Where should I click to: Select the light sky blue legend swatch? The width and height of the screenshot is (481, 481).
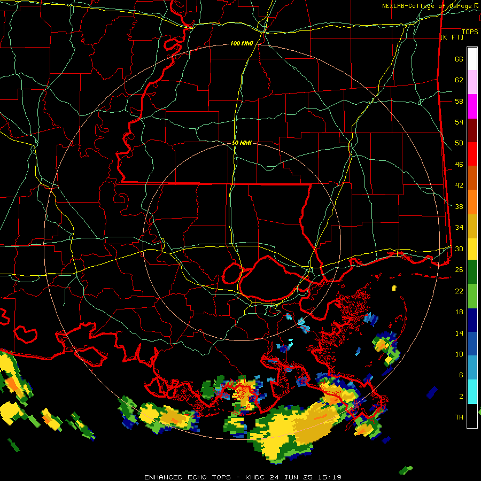tap(472, 368)
